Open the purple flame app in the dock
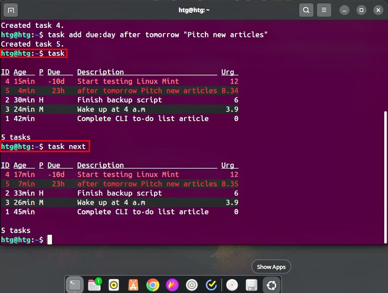Viewport: 388px width, 293px height. click(172, 285)
